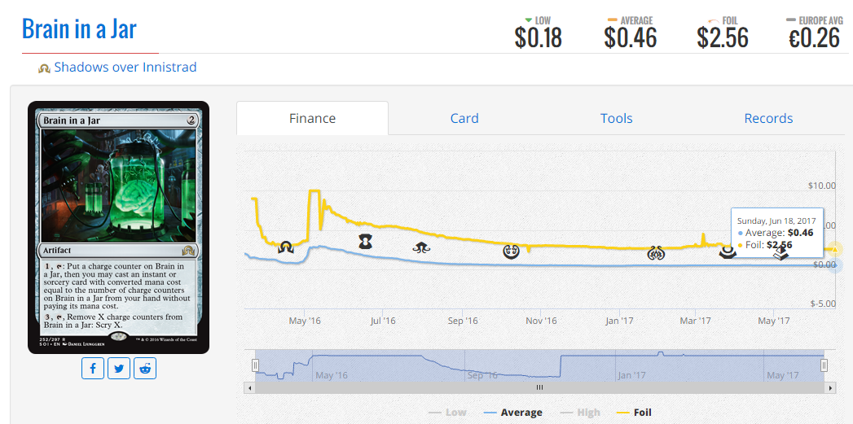Image resolution: width=853 pixels, height=424 pixels.
Task: Open the Finance tab
Action: pyautogui.click(x=312, y=119)
